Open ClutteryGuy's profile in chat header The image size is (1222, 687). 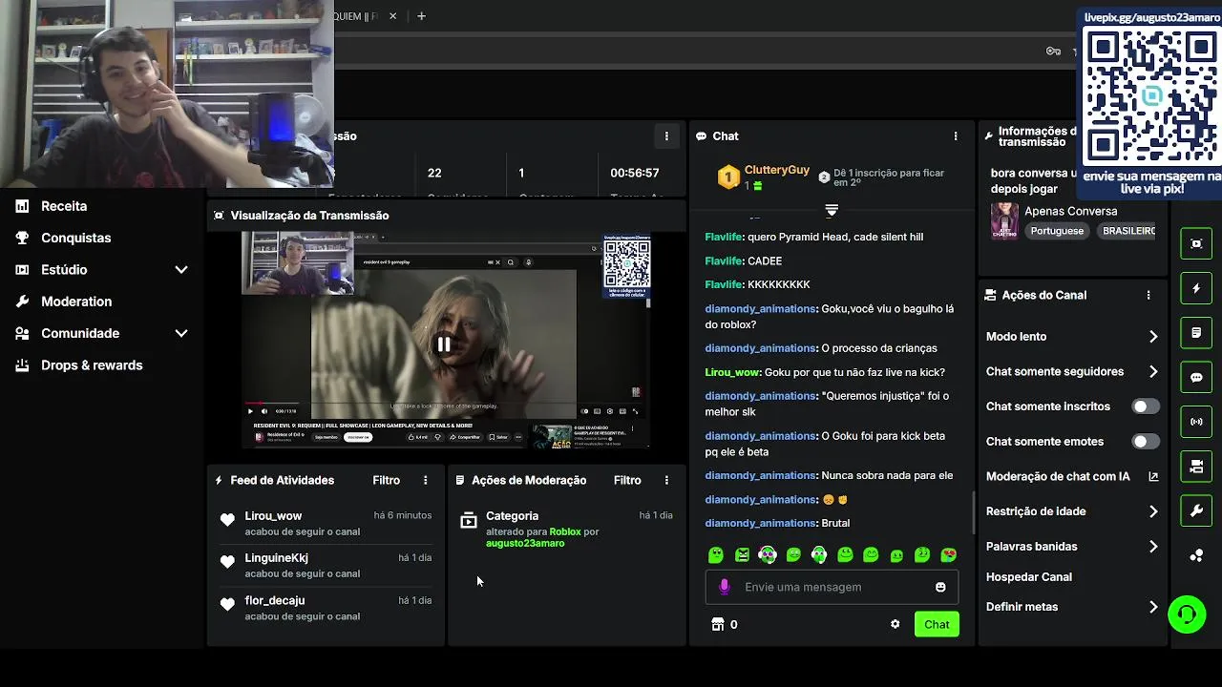click(777, 170)
